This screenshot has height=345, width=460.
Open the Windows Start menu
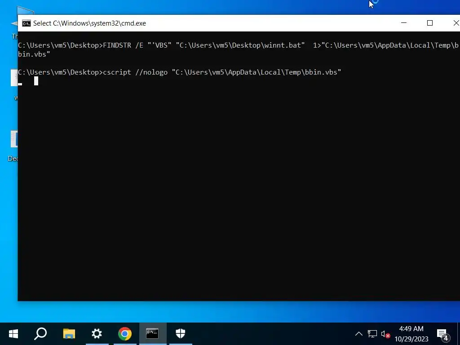pos(13,334)
